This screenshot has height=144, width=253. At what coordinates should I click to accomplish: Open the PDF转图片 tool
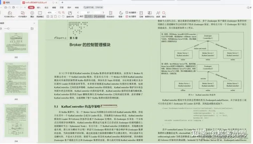point(23,14)
